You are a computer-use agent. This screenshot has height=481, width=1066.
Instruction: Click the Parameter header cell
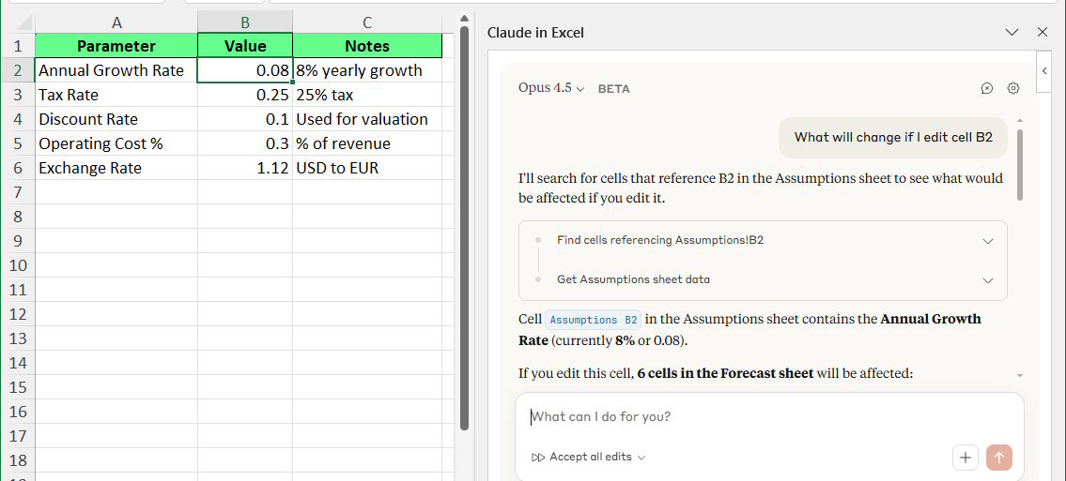(116, 46)
